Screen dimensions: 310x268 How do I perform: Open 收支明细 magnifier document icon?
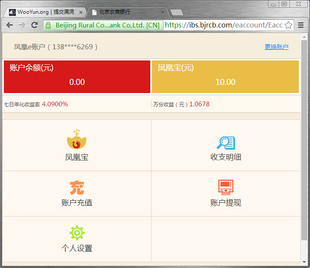(x=226, y=143)
